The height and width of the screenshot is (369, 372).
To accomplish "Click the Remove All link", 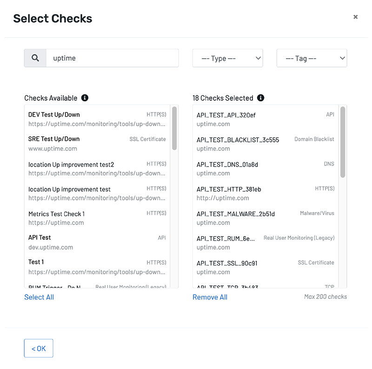I will tap(210, 297).
